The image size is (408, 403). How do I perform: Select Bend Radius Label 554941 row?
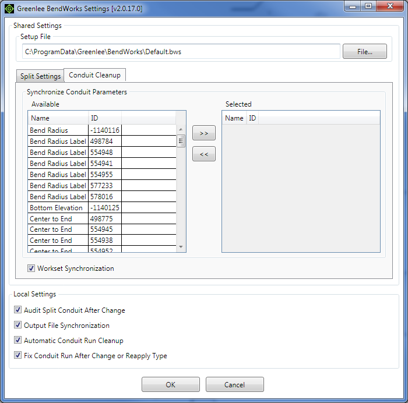coord(102,163)
